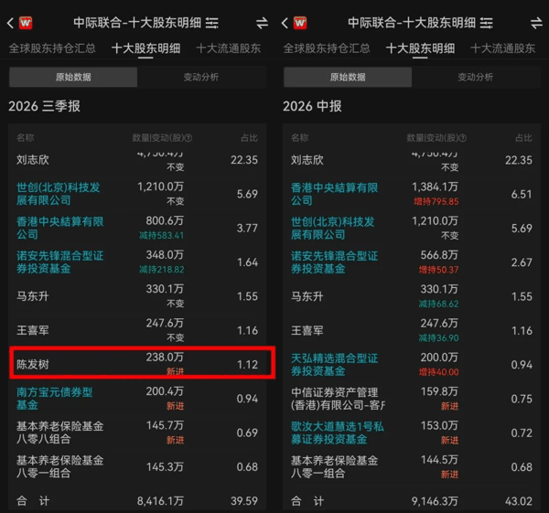Select 原始数据 segment in right panel
The height and width of the screenshot is (513, 549).
(x=348, y=77)
